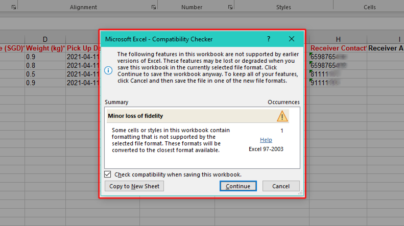Select the Receiver Contact header cell
Screen dimensions: 404x226
(x=338, y=48)
